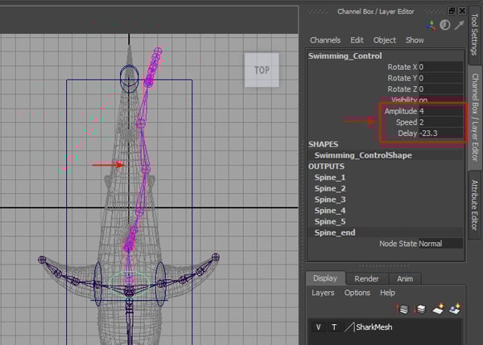Toggle SharkMesh layer template T box

point(332,327)
